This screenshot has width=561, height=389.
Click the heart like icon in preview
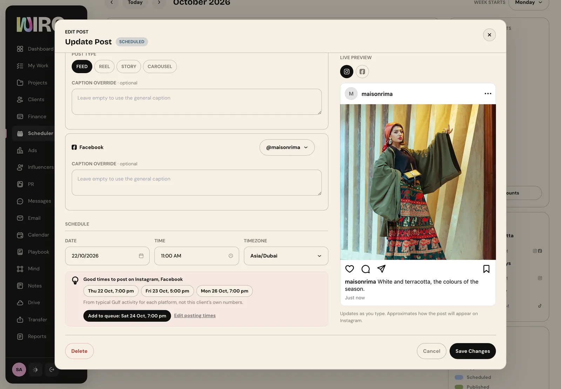[350, 269]
